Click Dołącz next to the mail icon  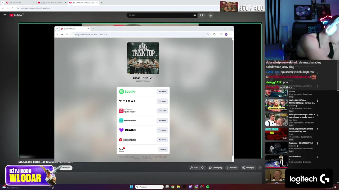pos(163,149)
